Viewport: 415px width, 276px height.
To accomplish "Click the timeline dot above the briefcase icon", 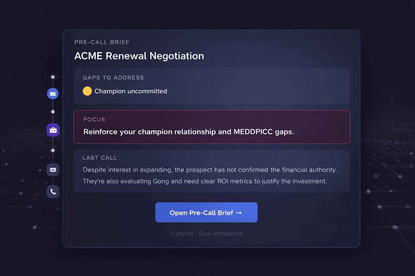I will click(x=53, y=112).
